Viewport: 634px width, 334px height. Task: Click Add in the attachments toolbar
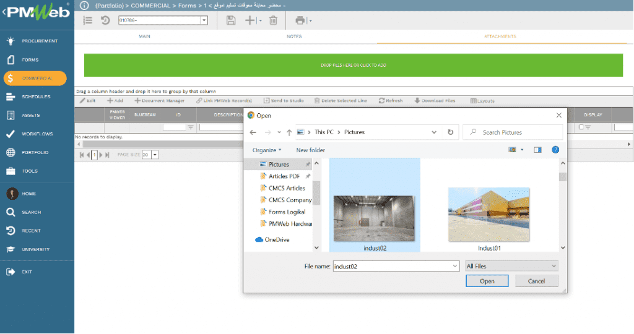click(x=115, y=101)
